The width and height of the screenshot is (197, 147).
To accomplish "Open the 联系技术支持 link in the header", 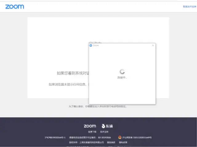I will 190,6.
